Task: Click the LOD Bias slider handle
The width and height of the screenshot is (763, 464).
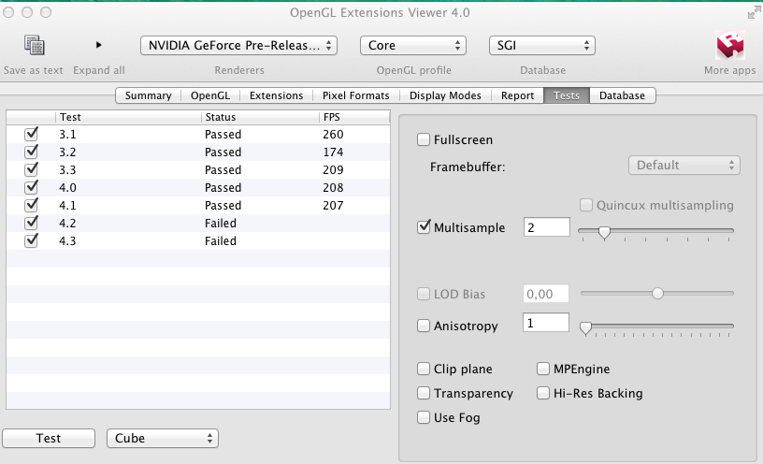Action: click(657, 293)
